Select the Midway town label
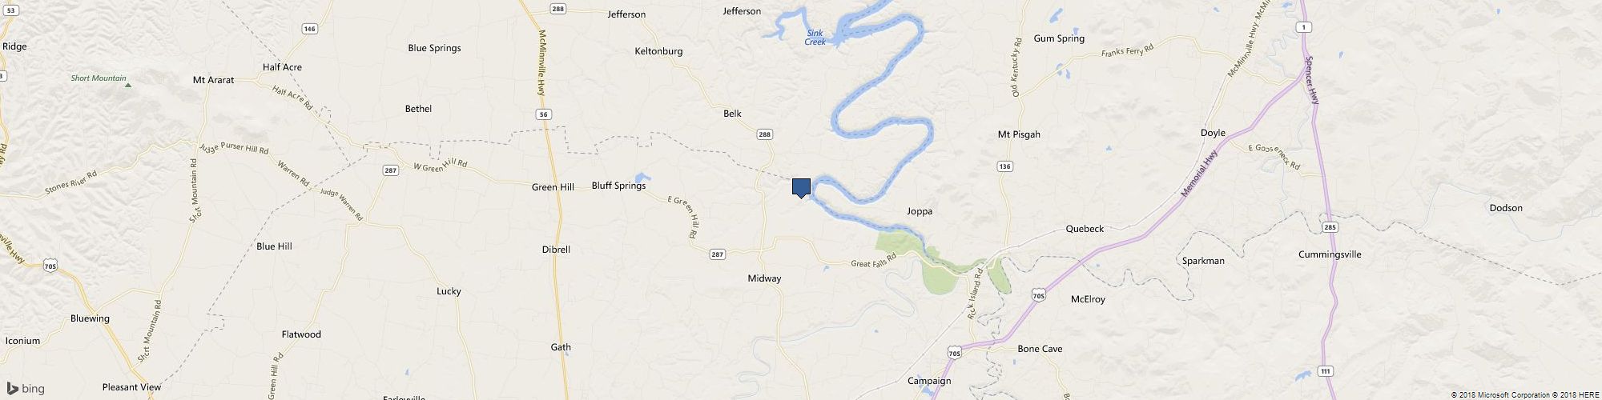Screen dimensions: 1602x400 pos(764,278)
